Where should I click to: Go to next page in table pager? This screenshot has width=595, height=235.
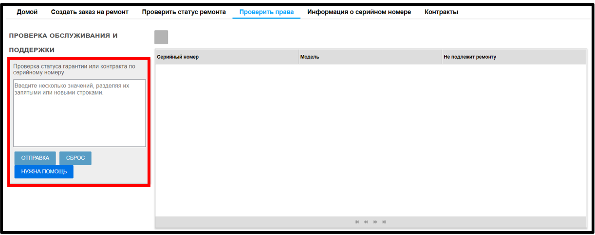click(x=375, y=222)
